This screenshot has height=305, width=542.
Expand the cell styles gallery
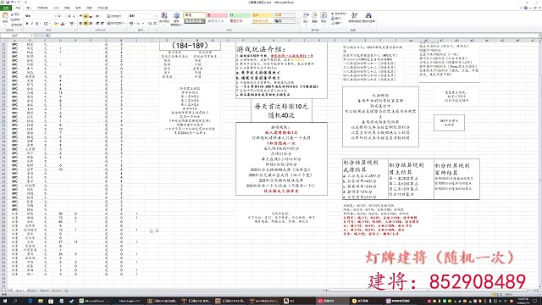coord(297,23)
